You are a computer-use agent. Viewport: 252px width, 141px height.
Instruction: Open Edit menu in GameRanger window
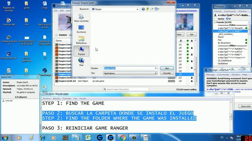(62, 11)
